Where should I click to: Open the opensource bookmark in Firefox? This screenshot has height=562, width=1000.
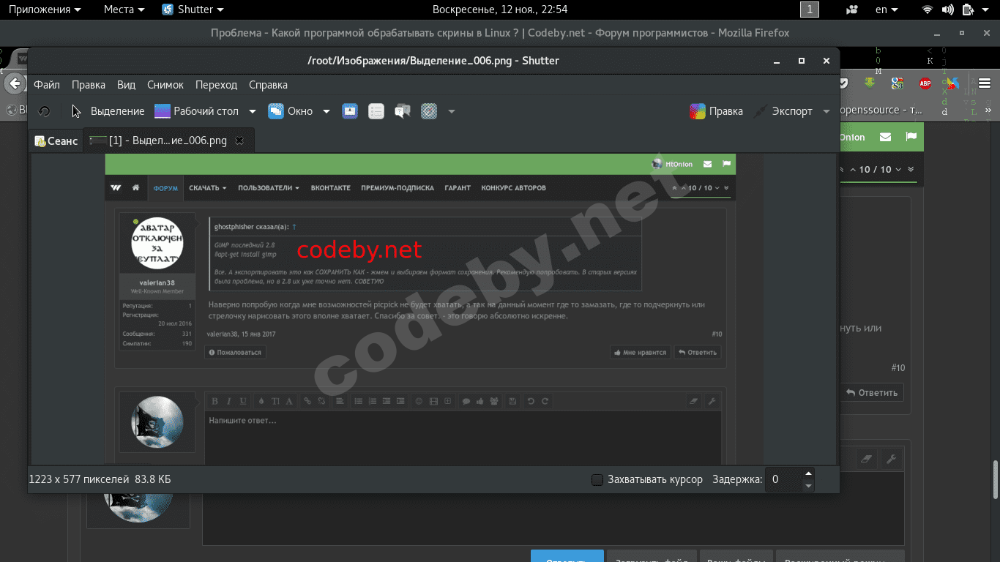[x=880, y=110]
